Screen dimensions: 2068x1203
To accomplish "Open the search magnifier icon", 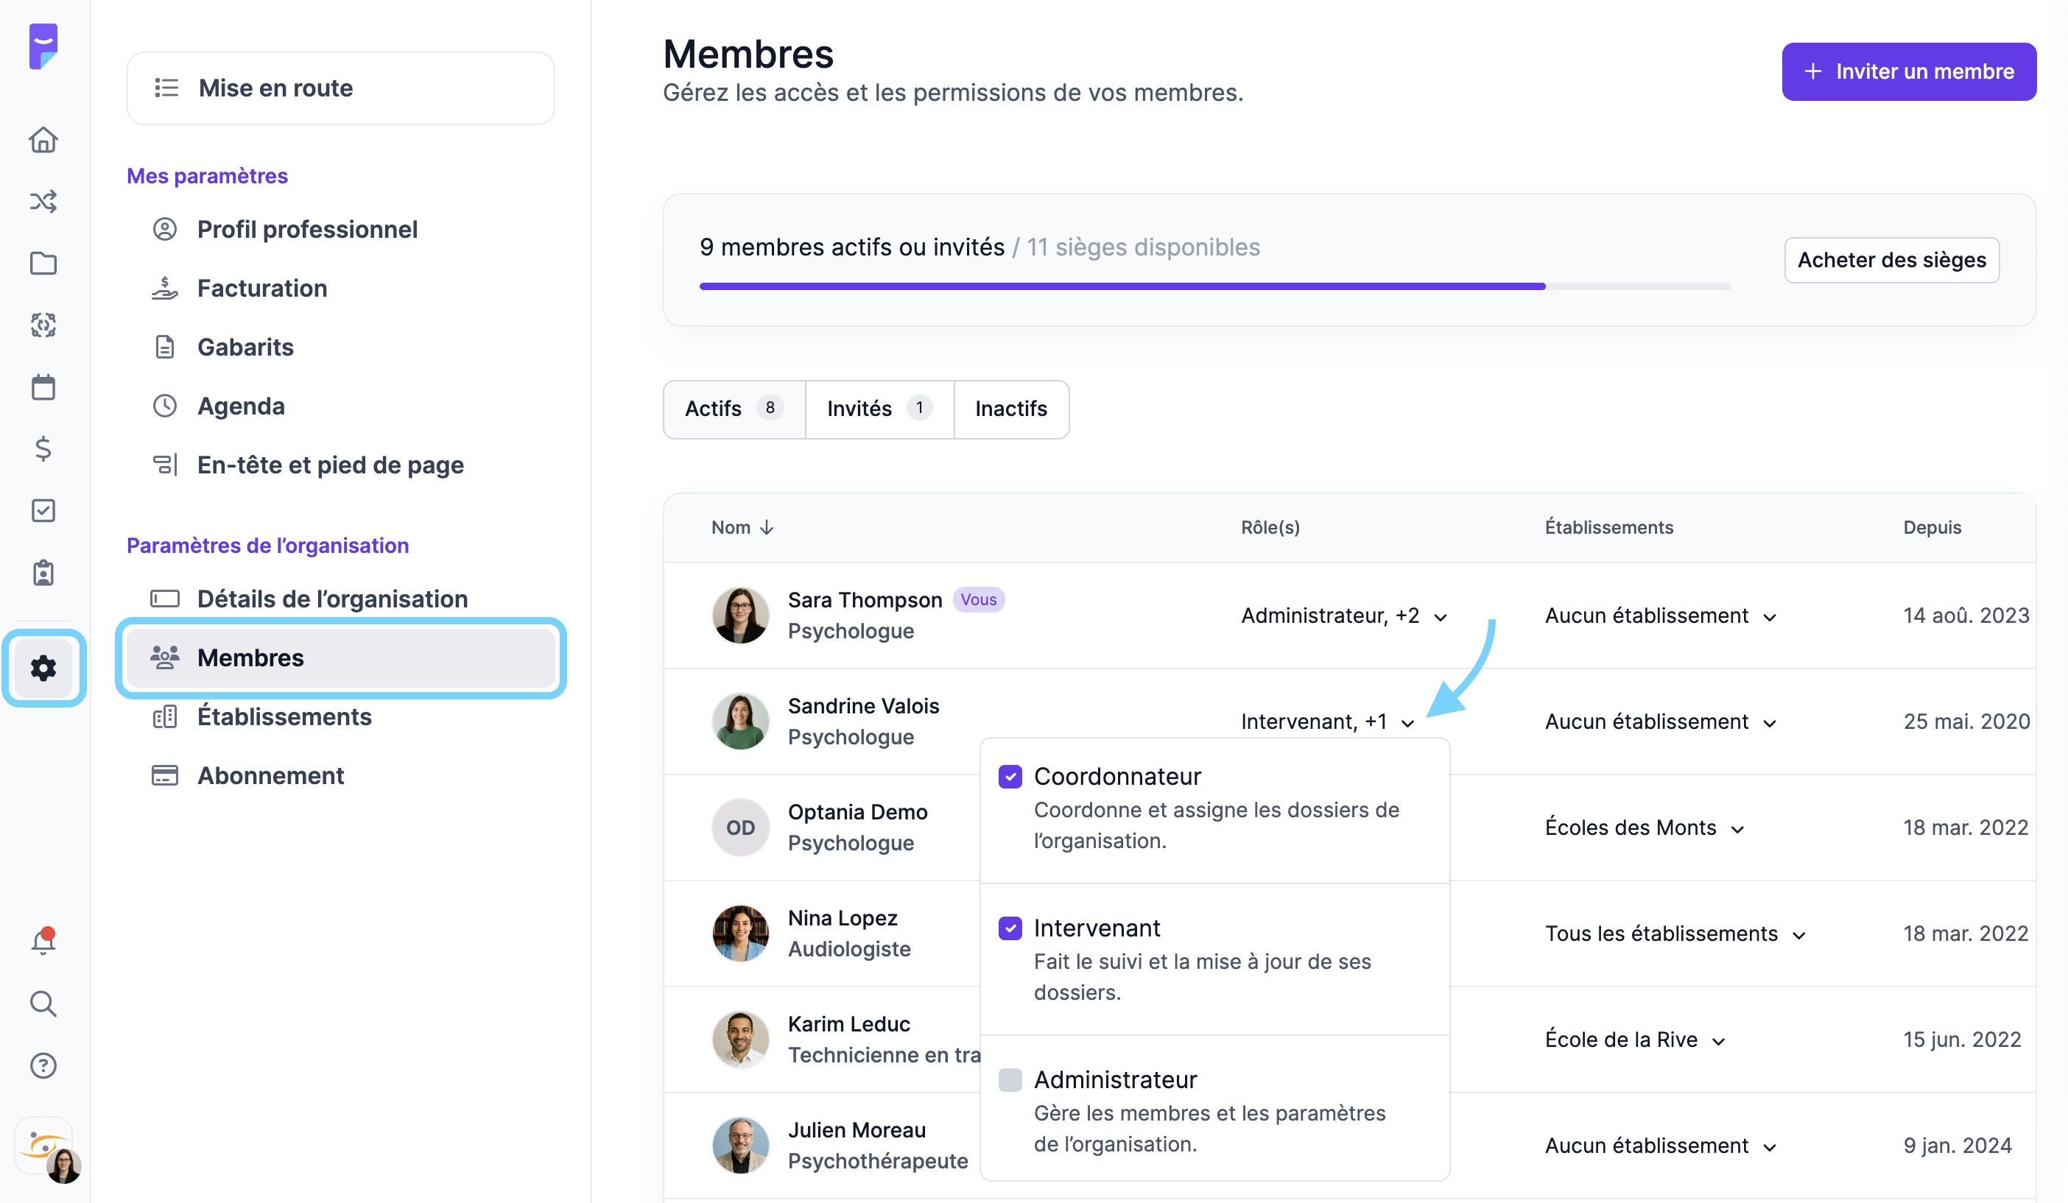I will [43, 1003].
